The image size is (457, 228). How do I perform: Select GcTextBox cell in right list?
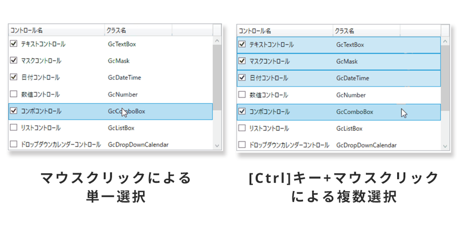point(350,45)
